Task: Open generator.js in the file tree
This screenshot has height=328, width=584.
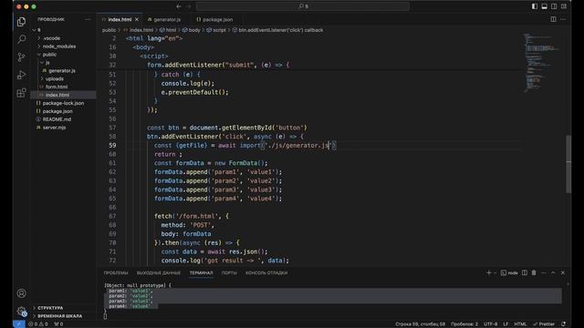Action: (62, 71)
